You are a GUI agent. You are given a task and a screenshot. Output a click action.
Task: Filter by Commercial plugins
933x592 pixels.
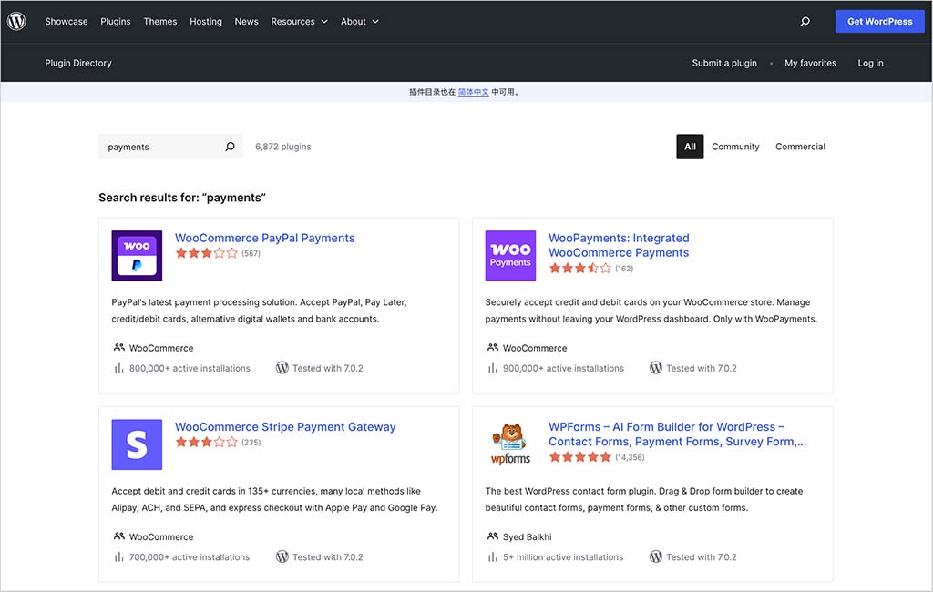click(x=800, y=147)
